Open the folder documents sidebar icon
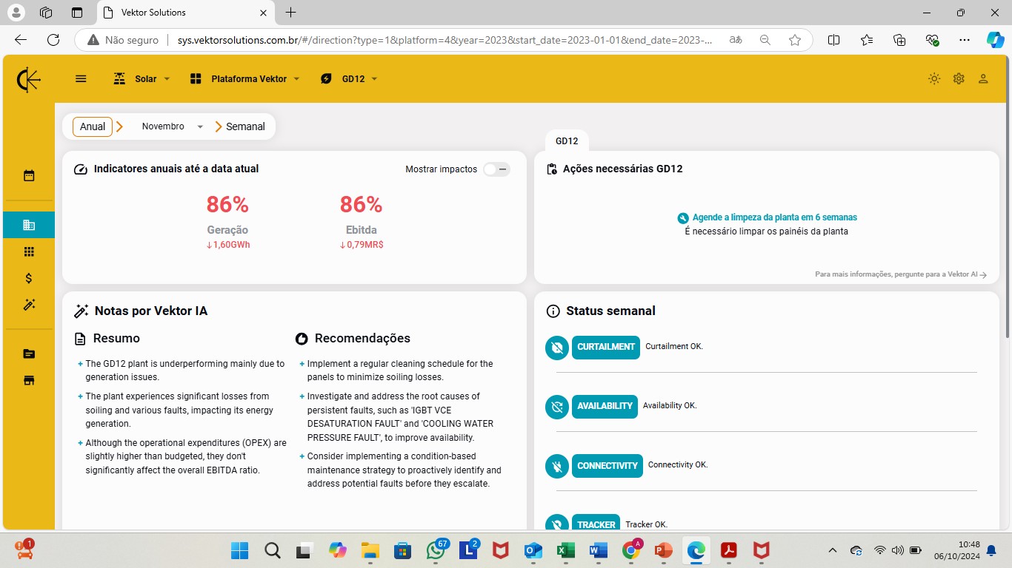 pos(29,354)
